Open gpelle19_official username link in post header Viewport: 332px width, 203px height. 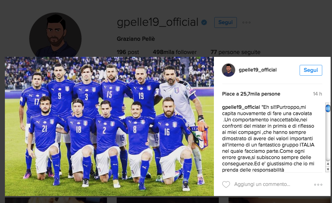coord(258,70)
